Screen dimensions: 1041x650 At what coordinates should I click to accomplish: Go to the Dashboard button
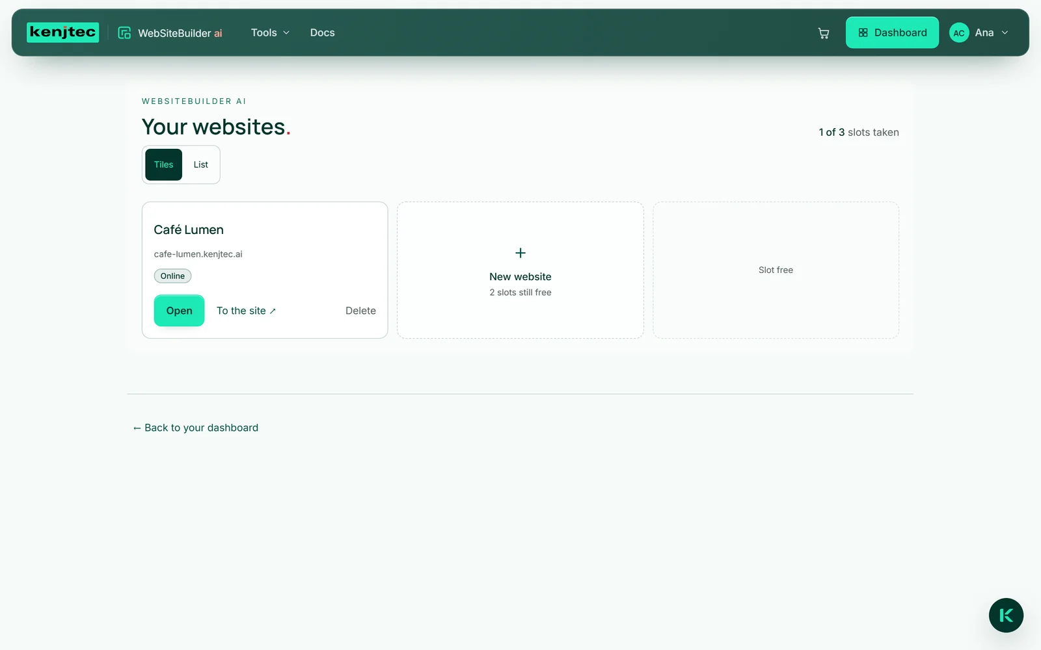[892, 32]
